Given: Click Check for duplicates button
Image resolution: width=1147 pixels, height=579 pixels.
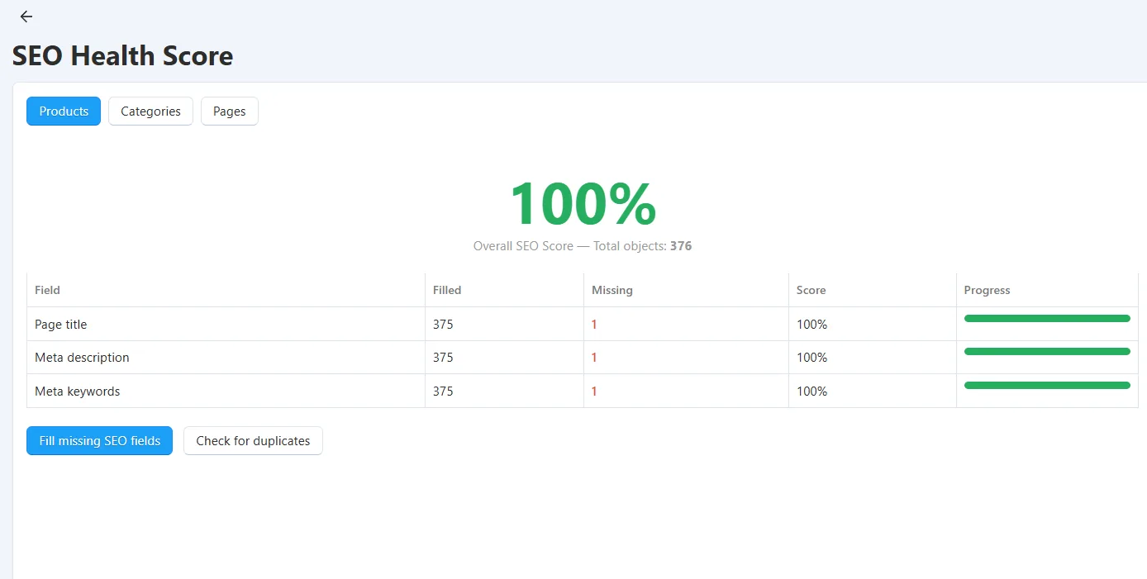Looking at the screenshot, I should (x=253, y=441).
